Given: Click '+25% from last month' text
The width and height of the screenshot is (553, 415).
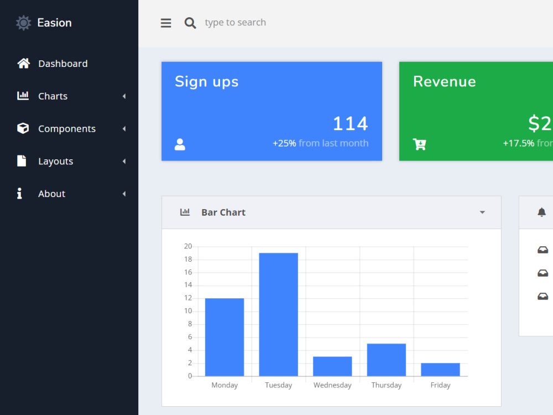Looking at the screenshot, I should pyautogui.click(x=321, y=143).
